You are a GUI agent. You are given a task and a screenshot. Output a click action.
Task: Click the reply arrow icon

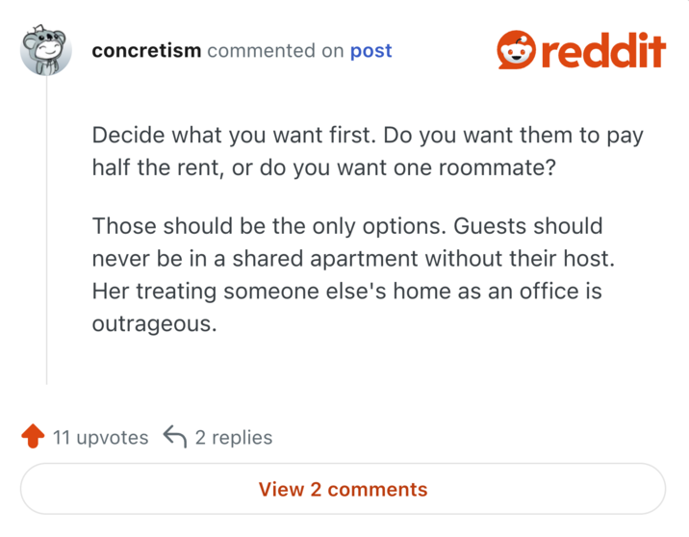click(x=174, y=438)
